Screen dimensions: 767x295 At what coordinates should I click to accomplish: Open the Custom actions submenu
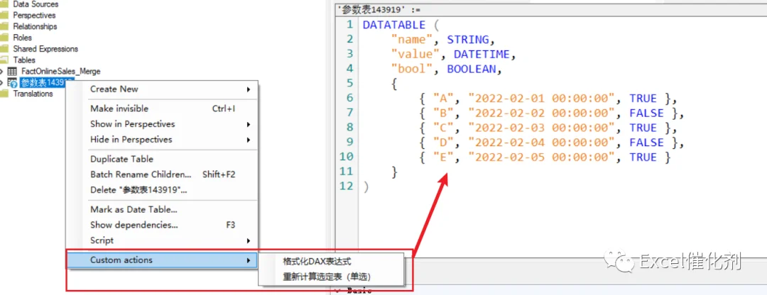tap(162, 260)
